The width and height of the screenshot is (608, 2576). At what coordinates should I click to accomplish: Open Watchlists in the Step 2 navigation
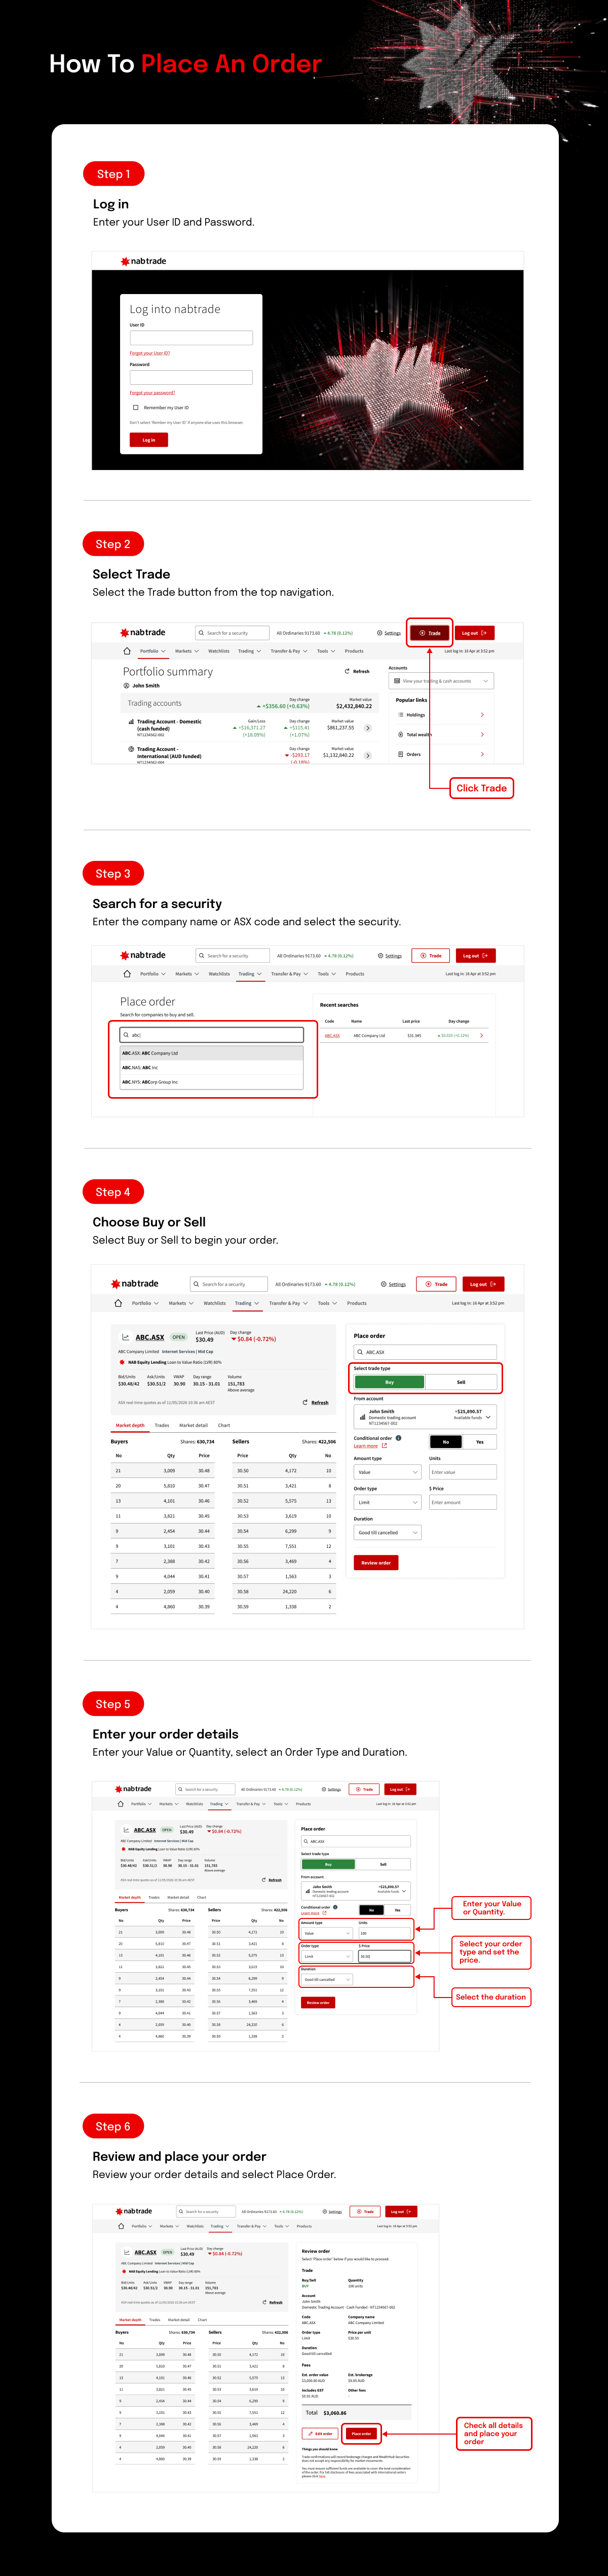(218, 651)
